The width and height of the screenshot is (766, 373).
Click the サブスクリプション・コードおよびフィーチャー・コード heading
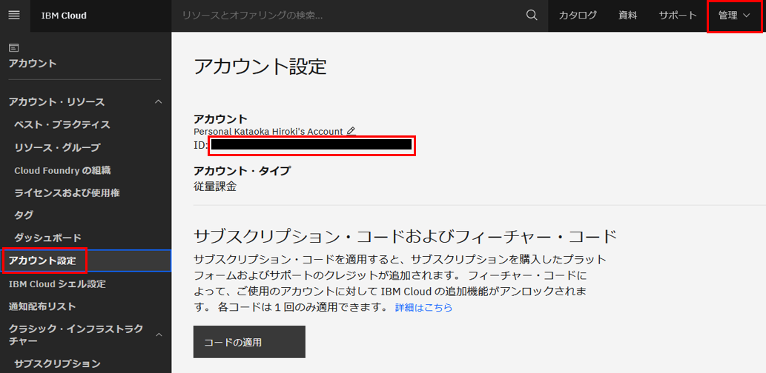(x=406, y=237)
